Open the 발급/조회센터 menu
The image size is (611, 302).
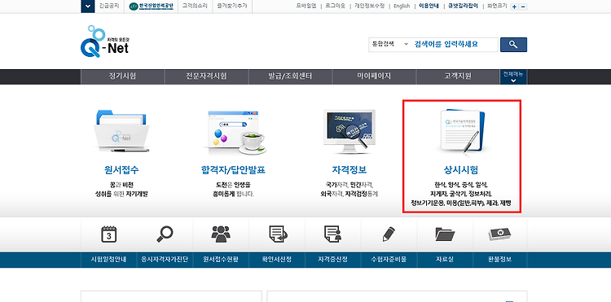click(x=290, y=77)
